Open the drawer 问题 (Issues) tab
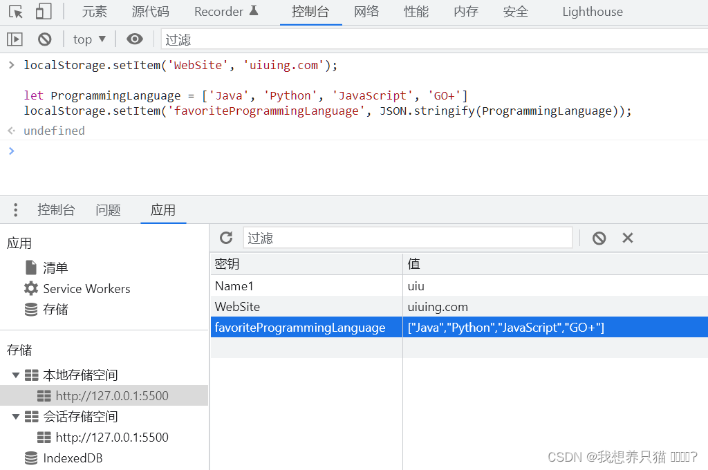This screenshot has width=708, height=470. click(x=108, y=210)
